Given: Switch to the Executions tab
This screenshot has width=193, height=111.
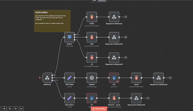Looking at the screenshot, I should 102,1.
